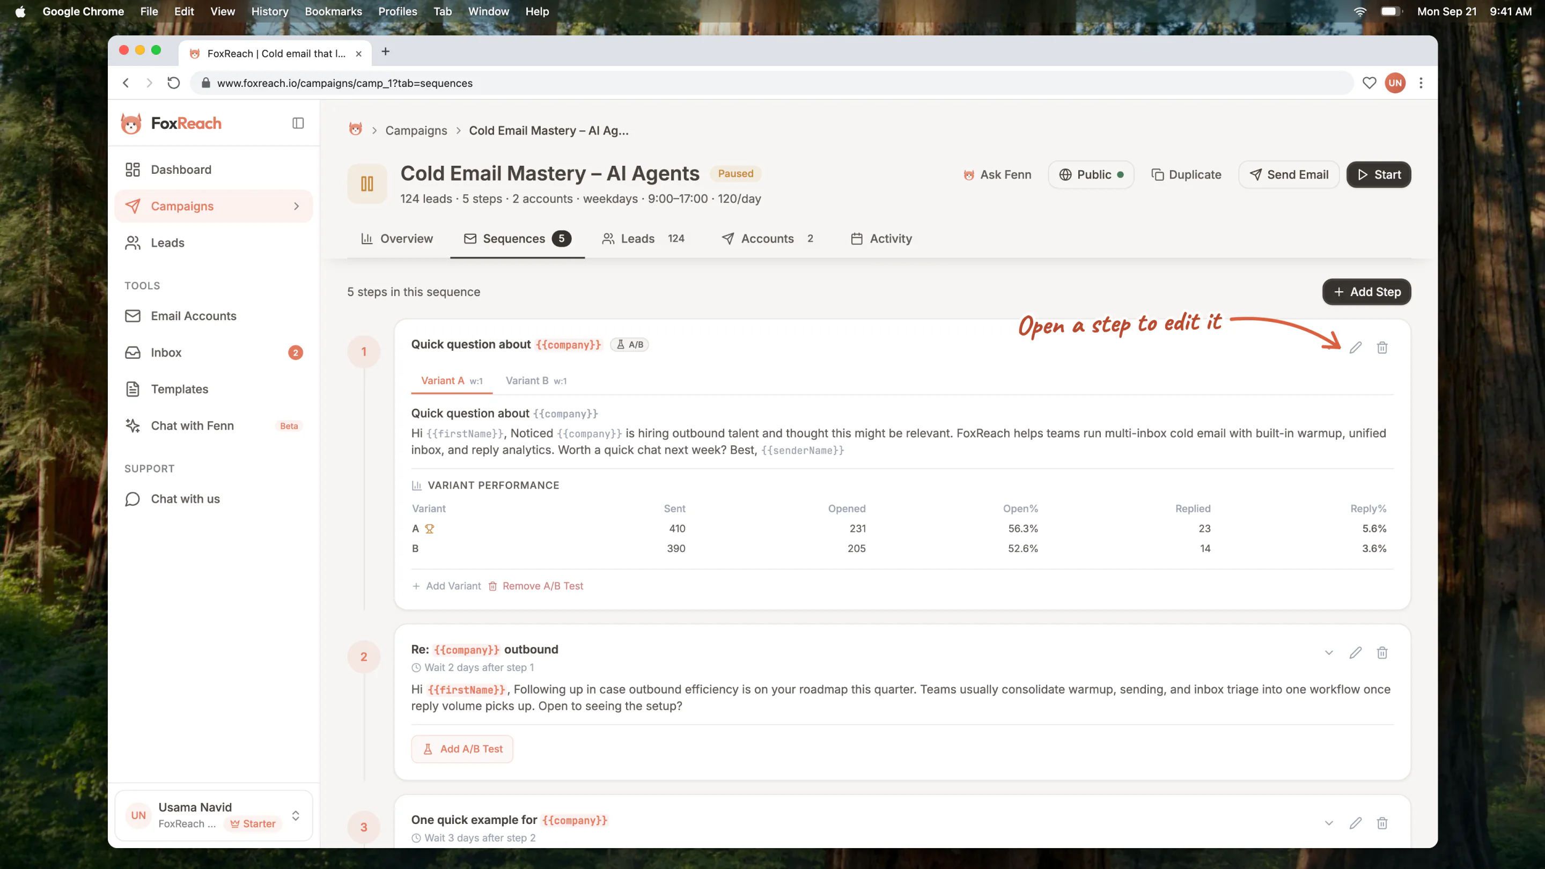1545x869 pixels.
Task: Reload the page
Action: [173, 83]
